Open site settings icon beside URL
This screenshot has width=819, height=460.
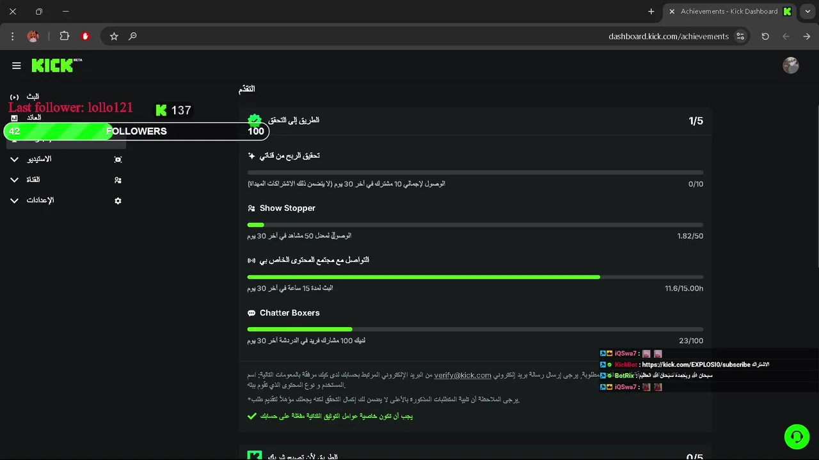(x=740, y=36)
